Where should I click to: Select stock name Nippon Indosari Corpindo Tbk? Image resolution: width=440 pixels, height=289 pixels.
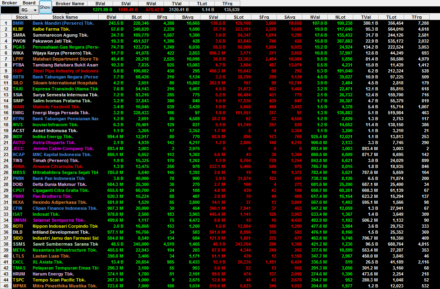(x=65, y=226)
